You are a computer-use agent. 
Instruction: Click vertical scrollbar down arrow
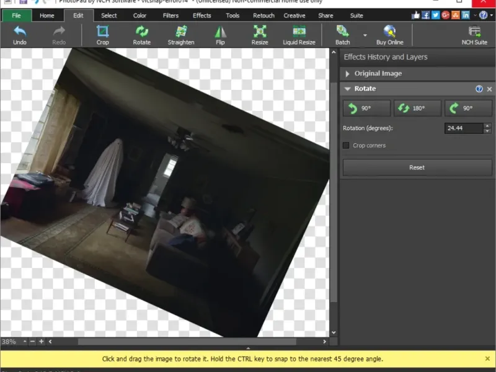[x=334, y=332]
